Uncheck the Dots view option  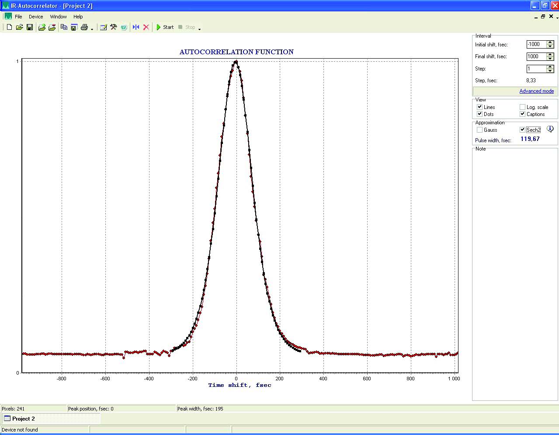coord(479,114)
